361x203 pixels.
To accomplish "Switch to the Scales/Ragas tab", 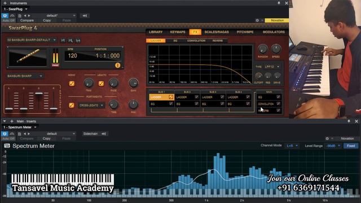I will click(217, 32).
